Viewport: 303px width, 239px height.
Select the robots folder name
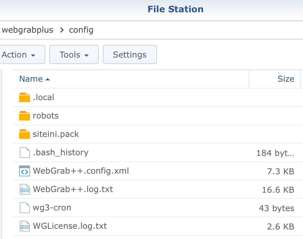(46, 116)
